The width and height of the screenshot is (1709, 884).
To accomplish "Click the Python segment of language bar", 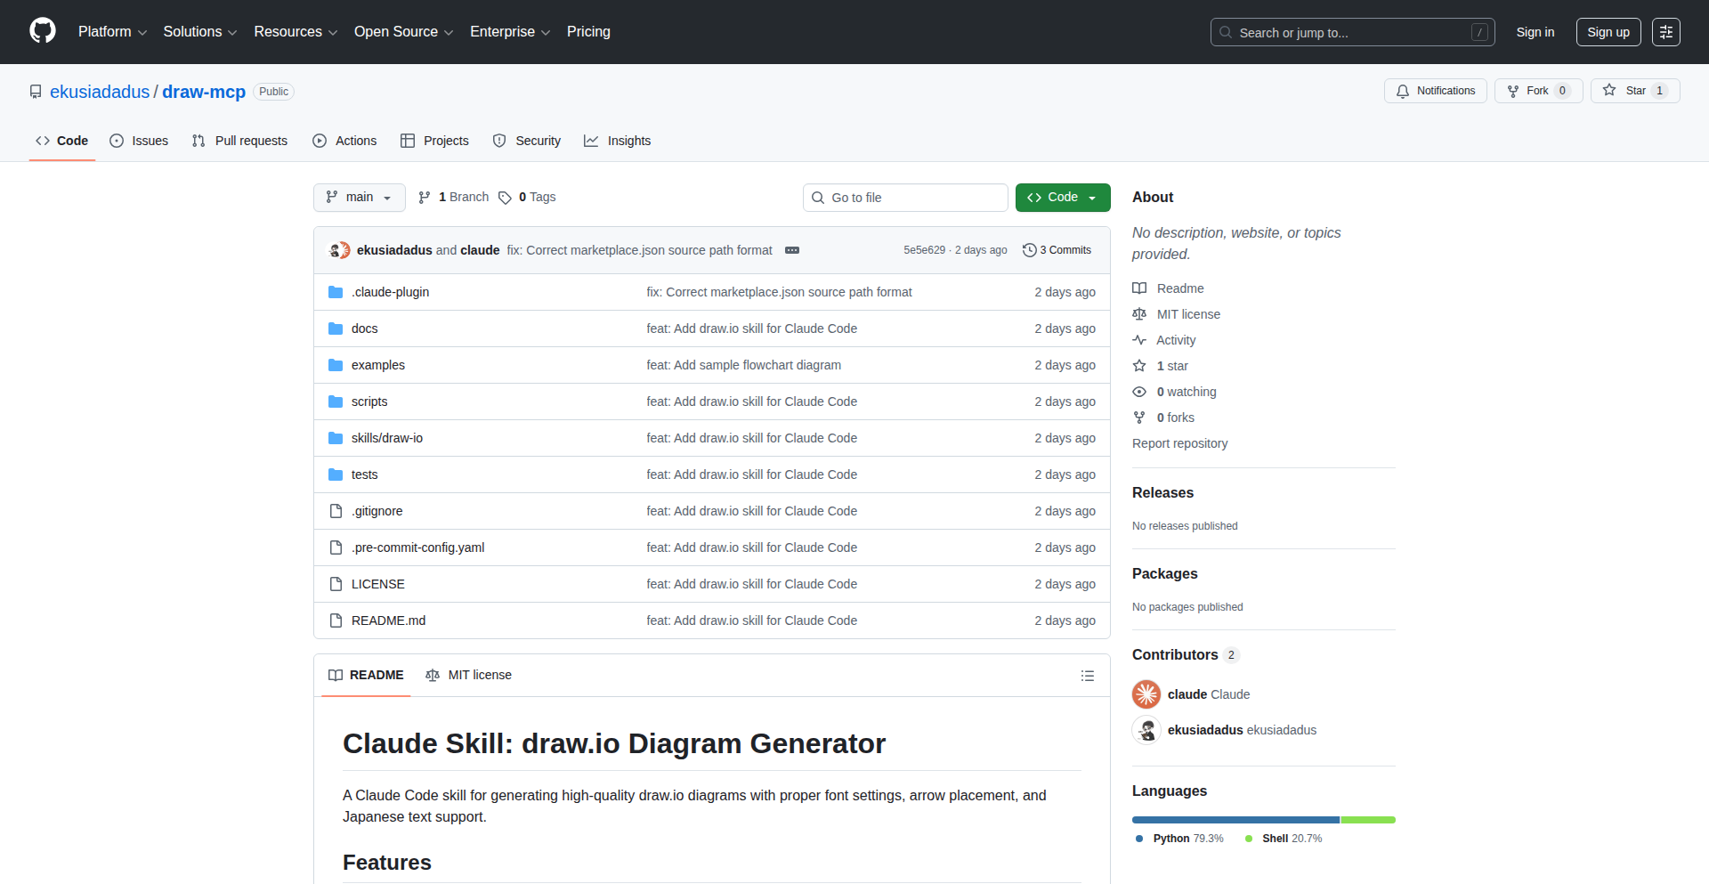I will tap(1235, 820).
